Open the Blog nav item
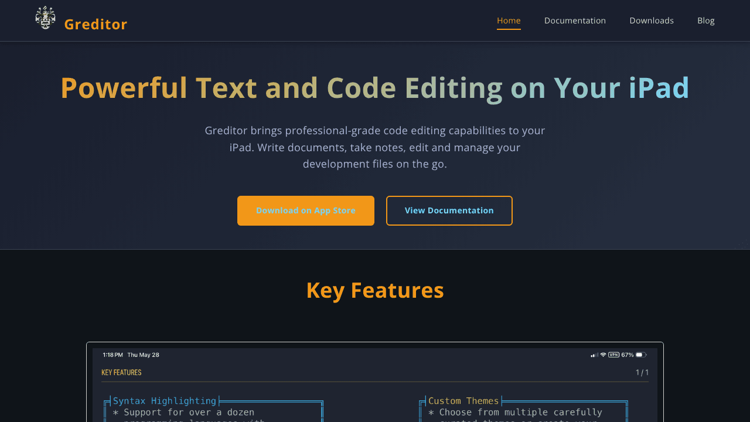The width and height of the screenshot is (750, 422). pyautogui.click(x=706, y=21)
